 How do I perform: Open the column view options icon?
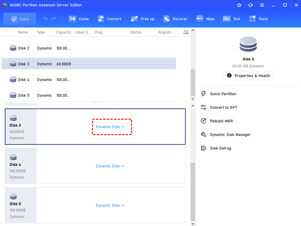(x=186, y=32)
